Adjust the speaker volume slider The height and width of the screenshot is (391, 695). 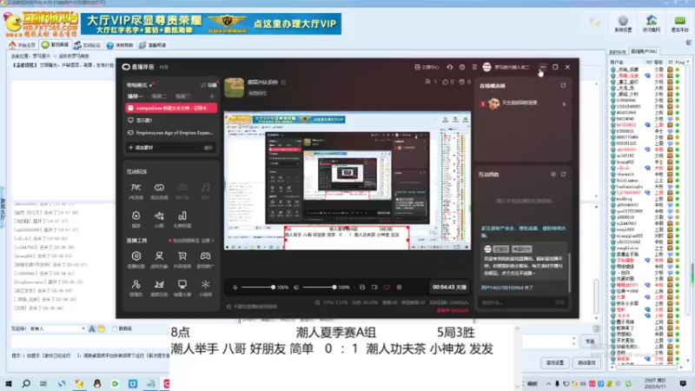tap(318, 288)
